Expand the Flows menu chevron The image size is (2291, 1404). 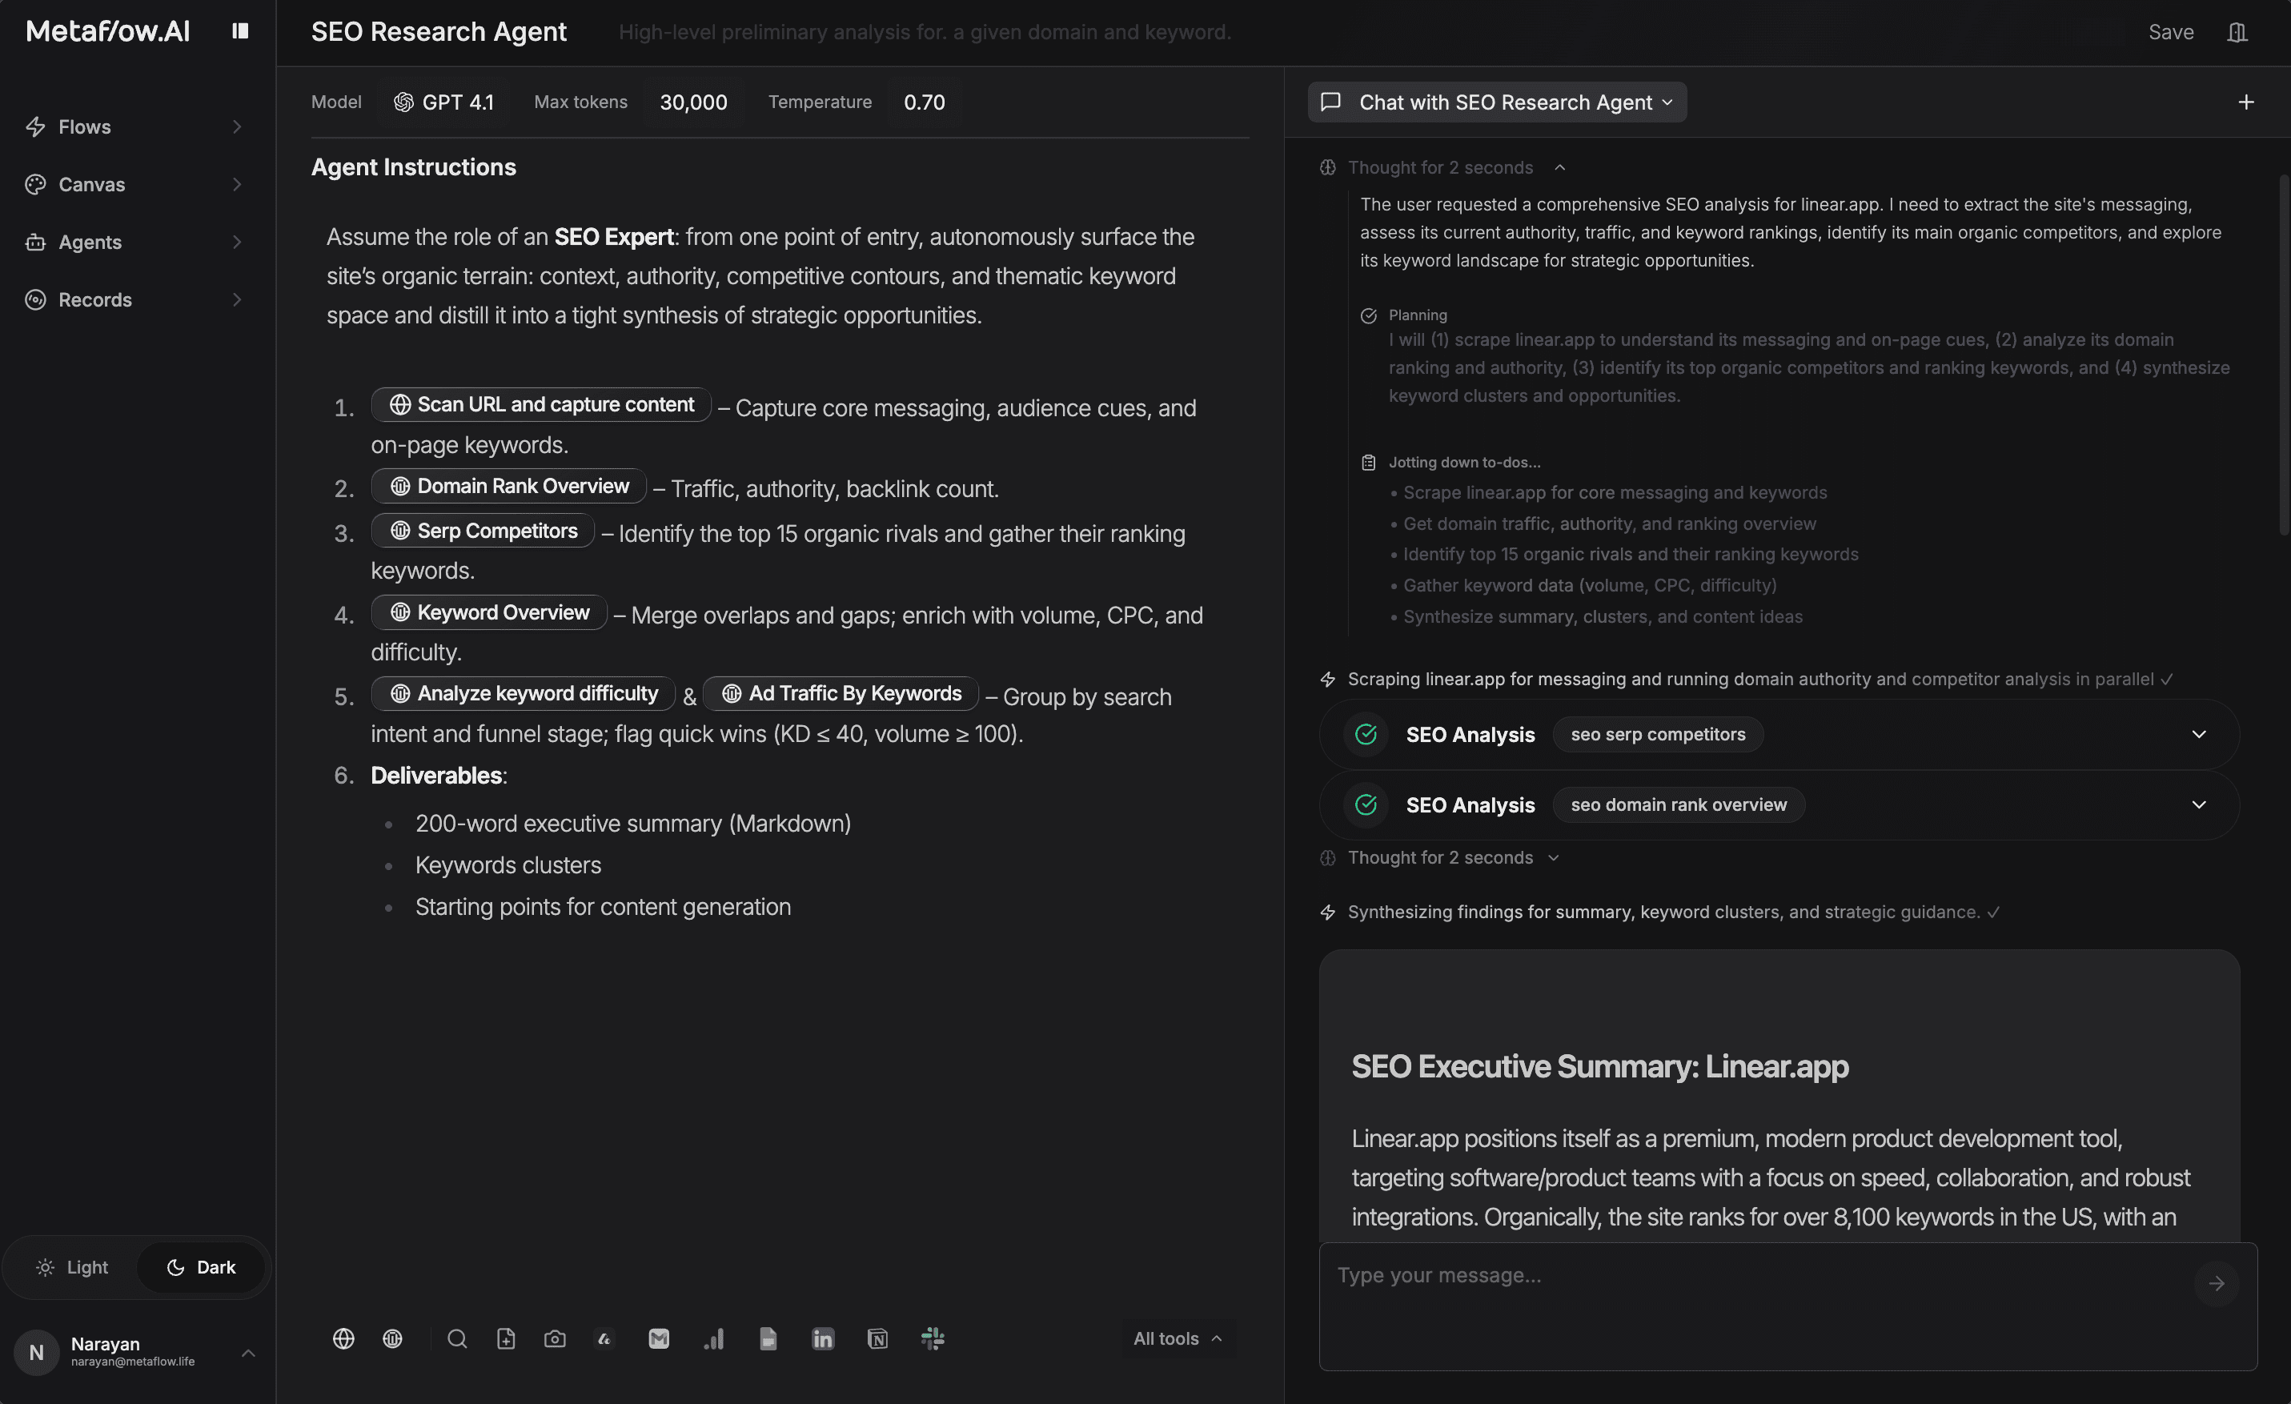click(237, 126)
